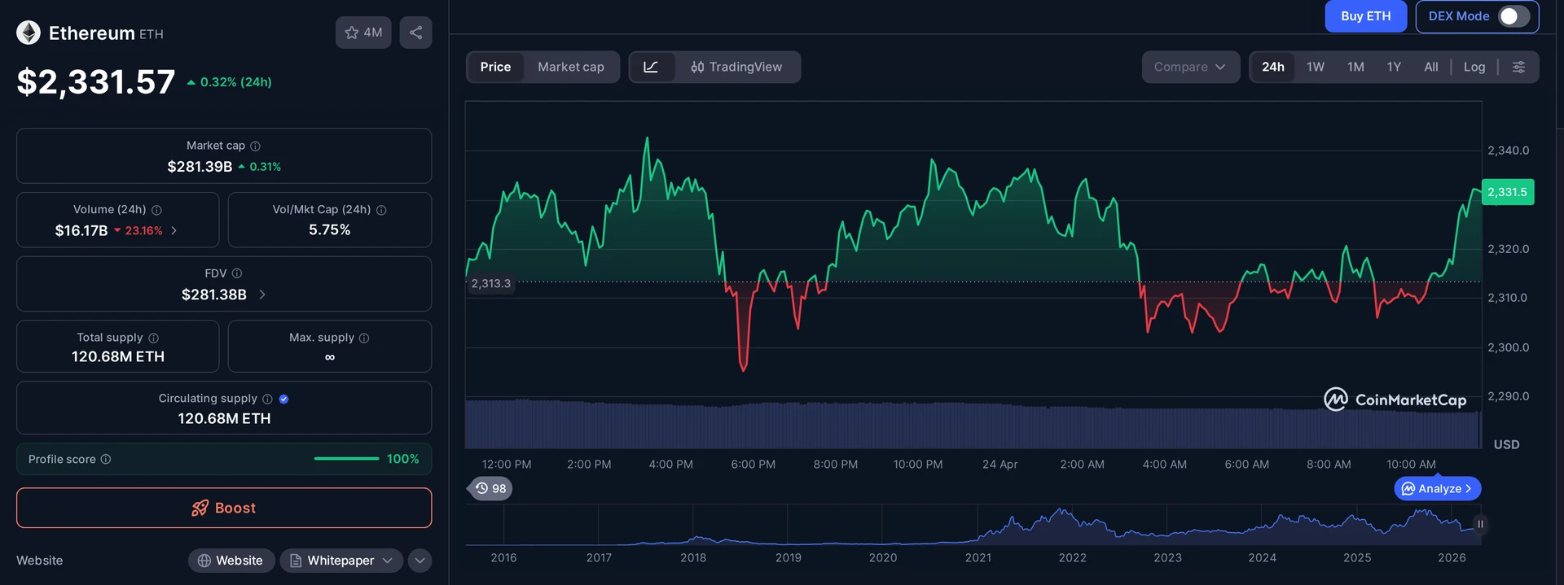Screen dimensions: 1564x585
Task: Open the Compare dropdown
Action: point(1190,67)
